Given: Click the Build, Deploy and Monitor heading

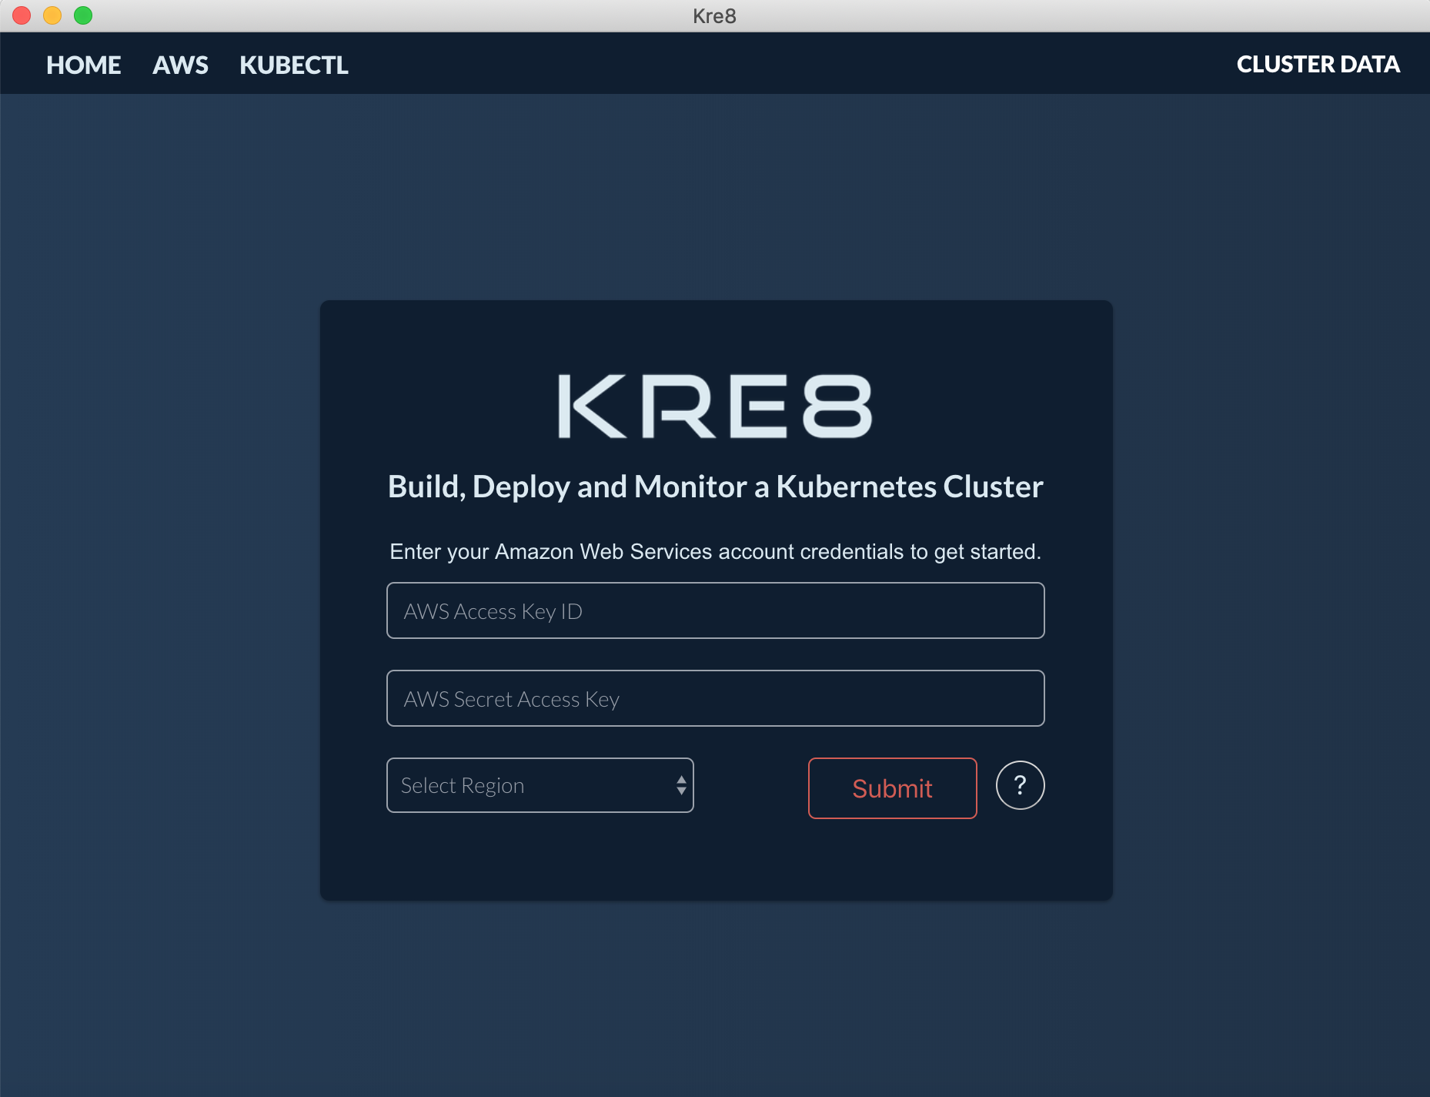Looking at the screenshot, I should click(x=715, y=486).
